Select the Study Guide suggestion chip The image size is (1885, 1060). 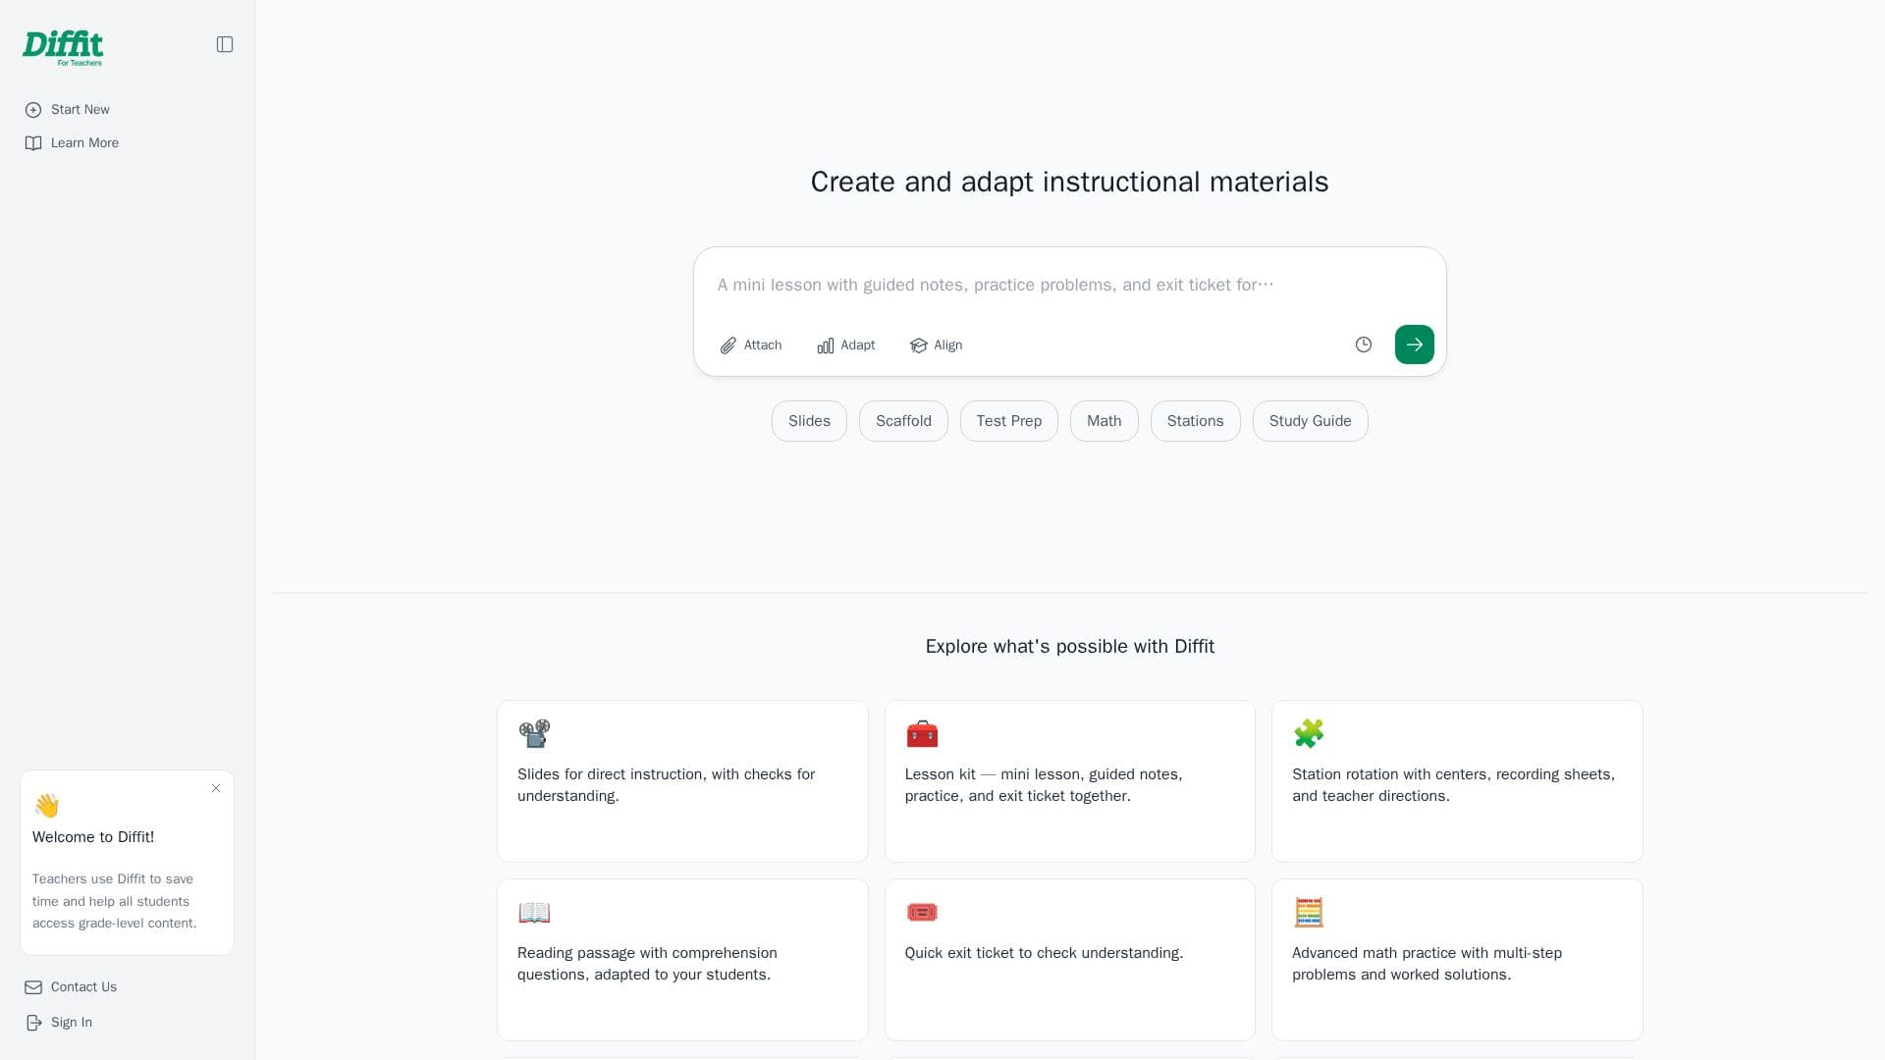pos(1311,421)
